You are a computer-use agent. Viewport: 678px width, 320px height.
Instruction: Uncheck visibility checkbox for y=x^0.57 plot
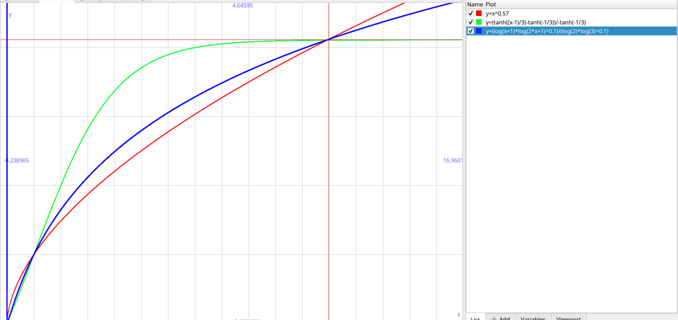click(471, 14)
